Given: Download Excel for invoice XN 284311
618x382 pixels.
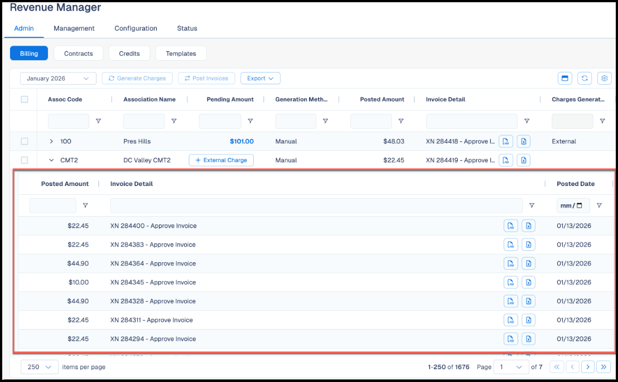Looking at the screenshot, I should [529, 320].
